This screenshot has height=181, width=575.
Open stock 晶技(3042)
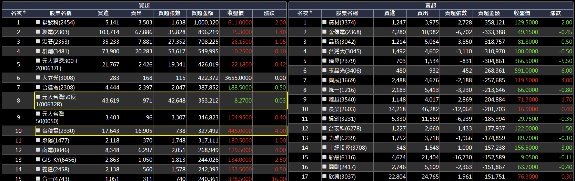(x=342, y=41)
